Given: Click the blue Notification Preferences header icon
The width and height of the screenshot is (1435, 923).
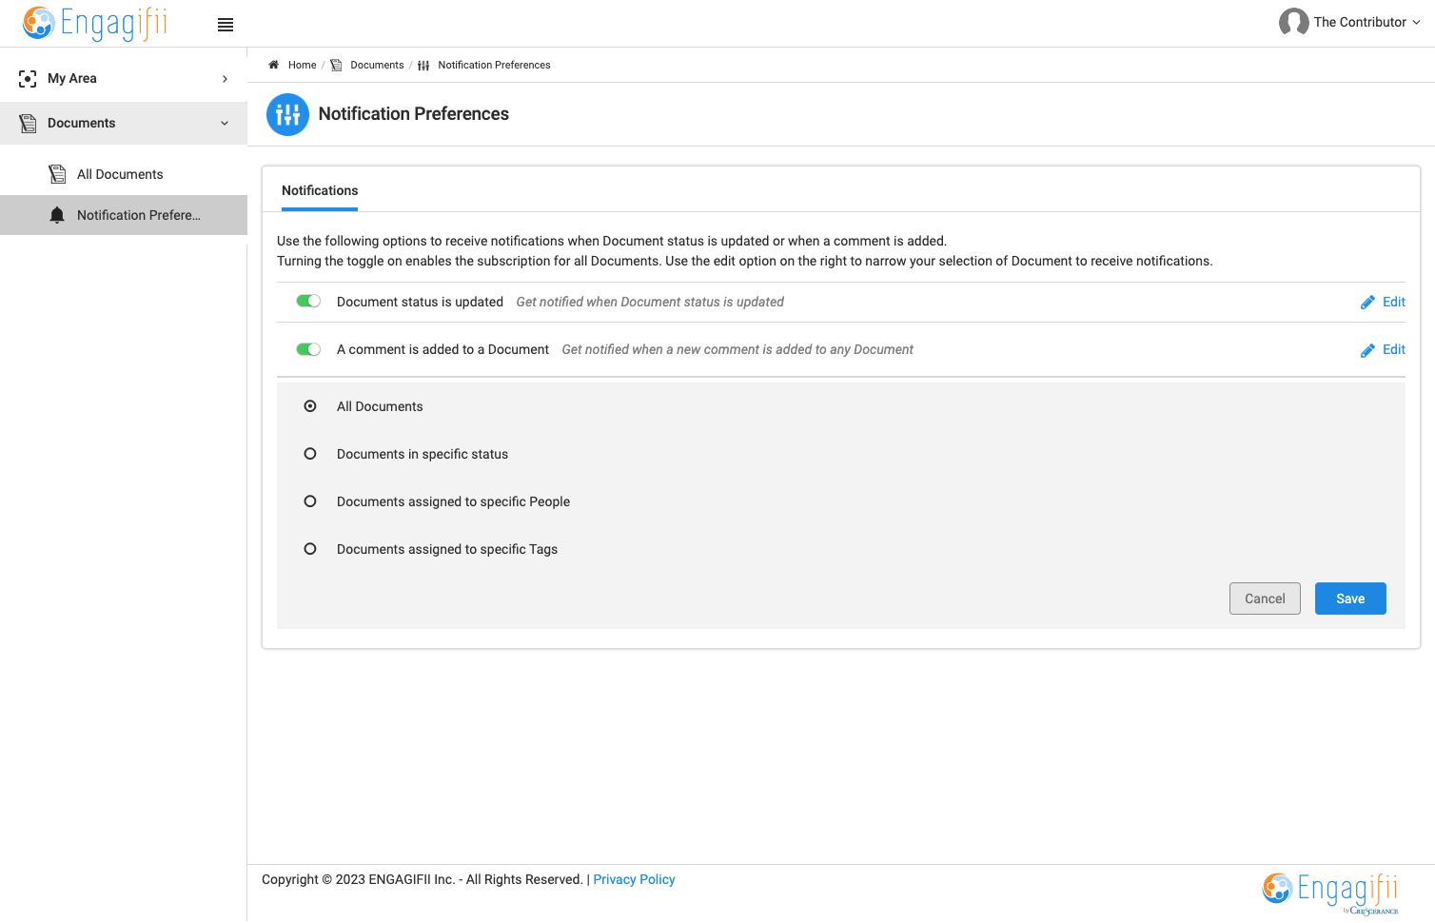Looking at the screenshot, I should [x=287, y=114].
